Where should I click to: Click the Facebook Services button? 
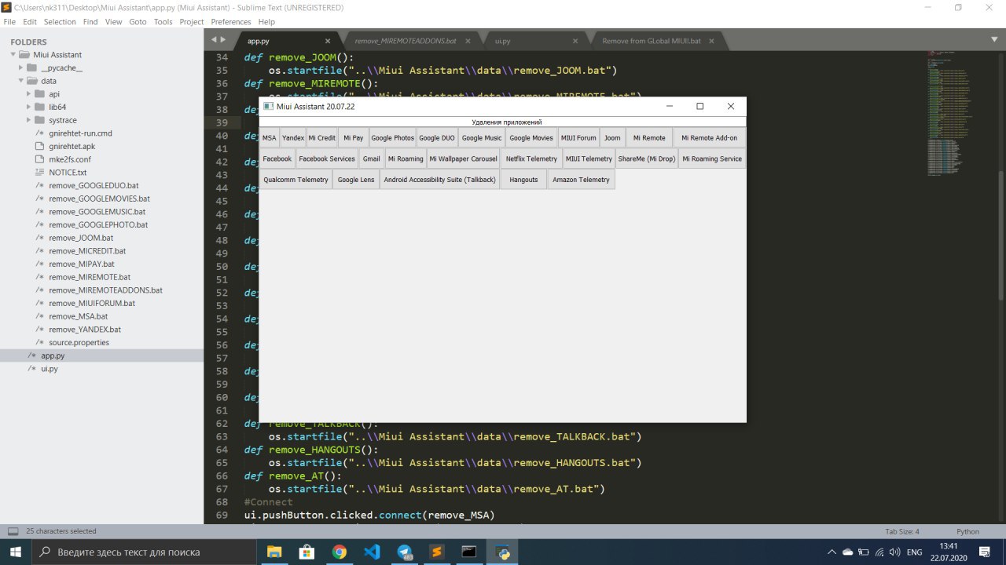pyautogui.click(x=327, y=159)
